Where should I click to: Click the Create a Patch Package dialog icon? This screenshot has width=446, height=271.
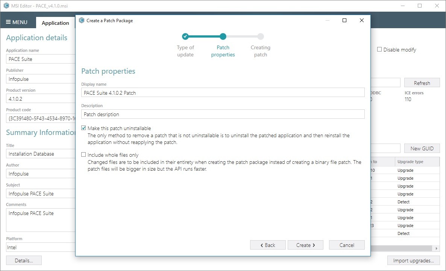tap(82, 20)
